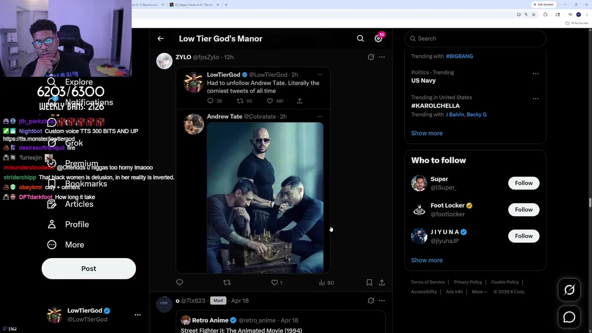This screenshot has height=333, width=592.
Task: Show more trending topics
Action: click(x=427, y=133)
